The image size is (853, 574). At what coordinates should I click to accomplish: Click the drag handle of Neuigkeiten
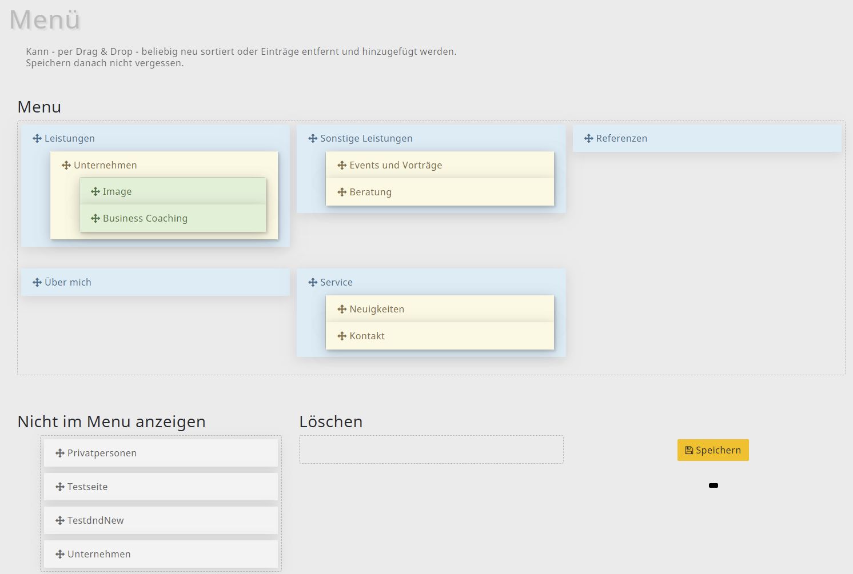click(342, 309)
